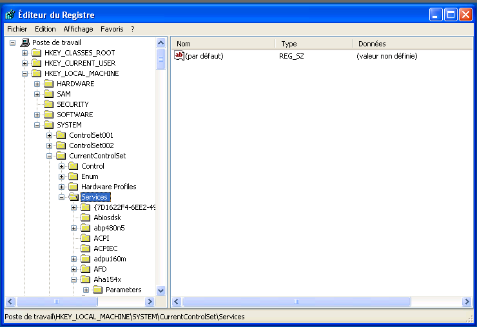Click the ControlSet001 folder icon
The image size is (477, 327).
(x=61, y=135)
